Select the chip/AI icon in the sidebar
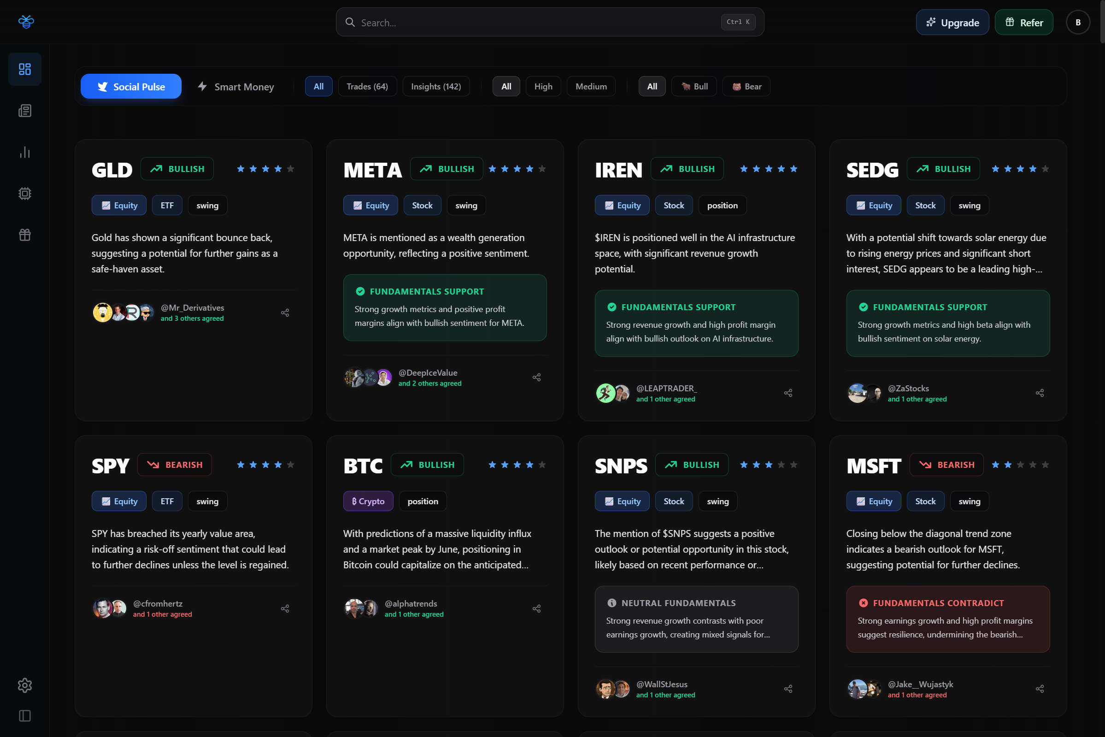 coord(24,193)
